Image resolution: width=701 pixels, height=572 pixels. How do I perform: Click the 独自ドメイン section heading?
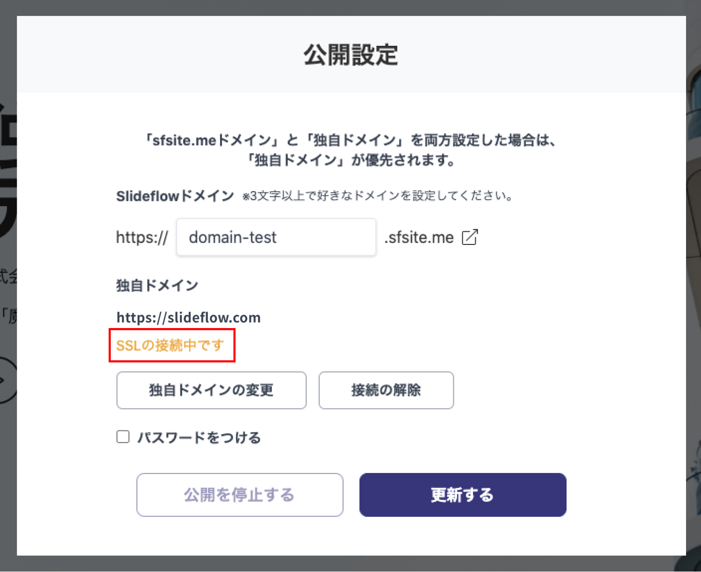pyautogui.click(x=157, y=285)
